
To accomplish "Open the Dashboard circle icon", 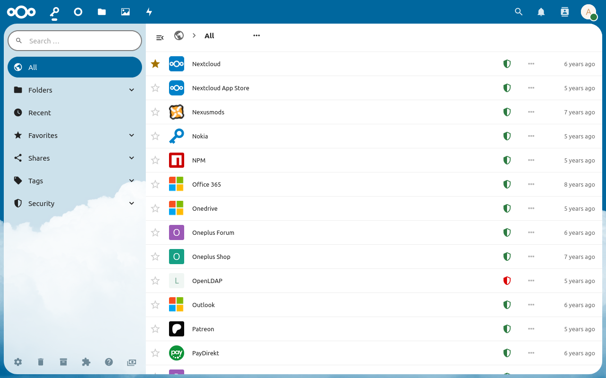I will pyautogui.click(x=78, y=12).
